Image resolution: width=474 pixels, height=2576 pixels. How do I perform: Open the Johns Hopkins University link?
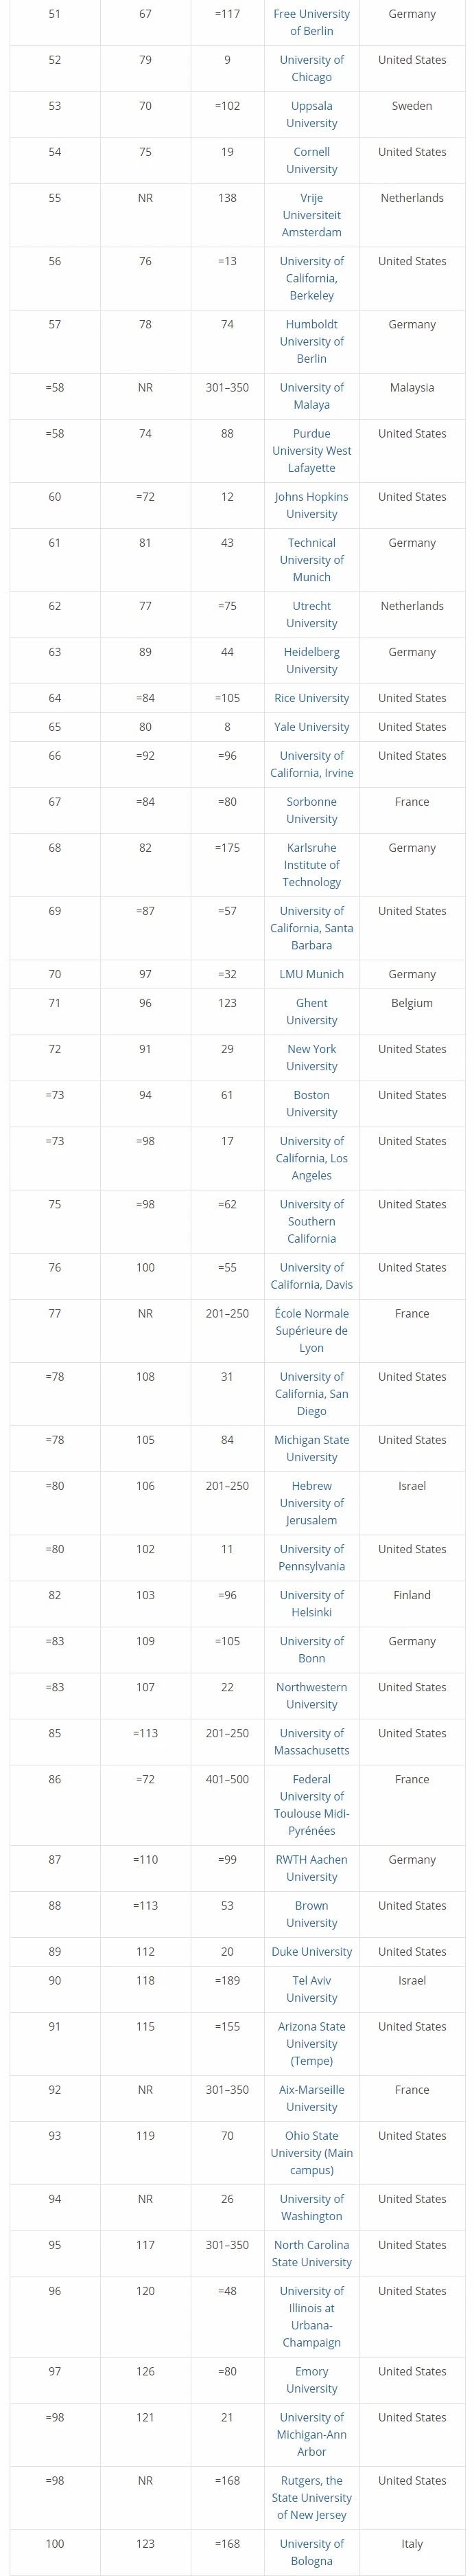pyautogui.click(x=311, y=505)
